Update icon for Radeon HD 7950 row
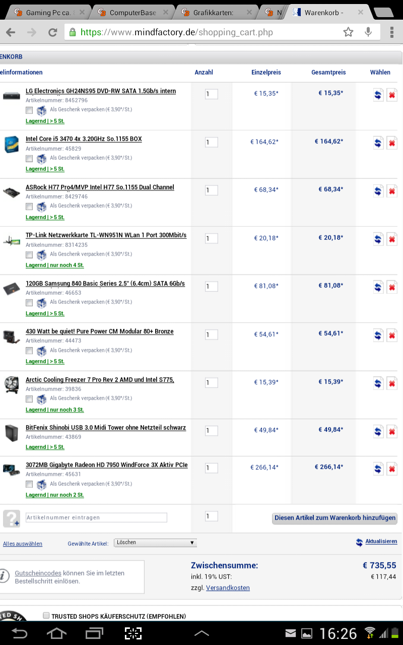Screen dimensions: 403x645 click(x=378, y=469)
